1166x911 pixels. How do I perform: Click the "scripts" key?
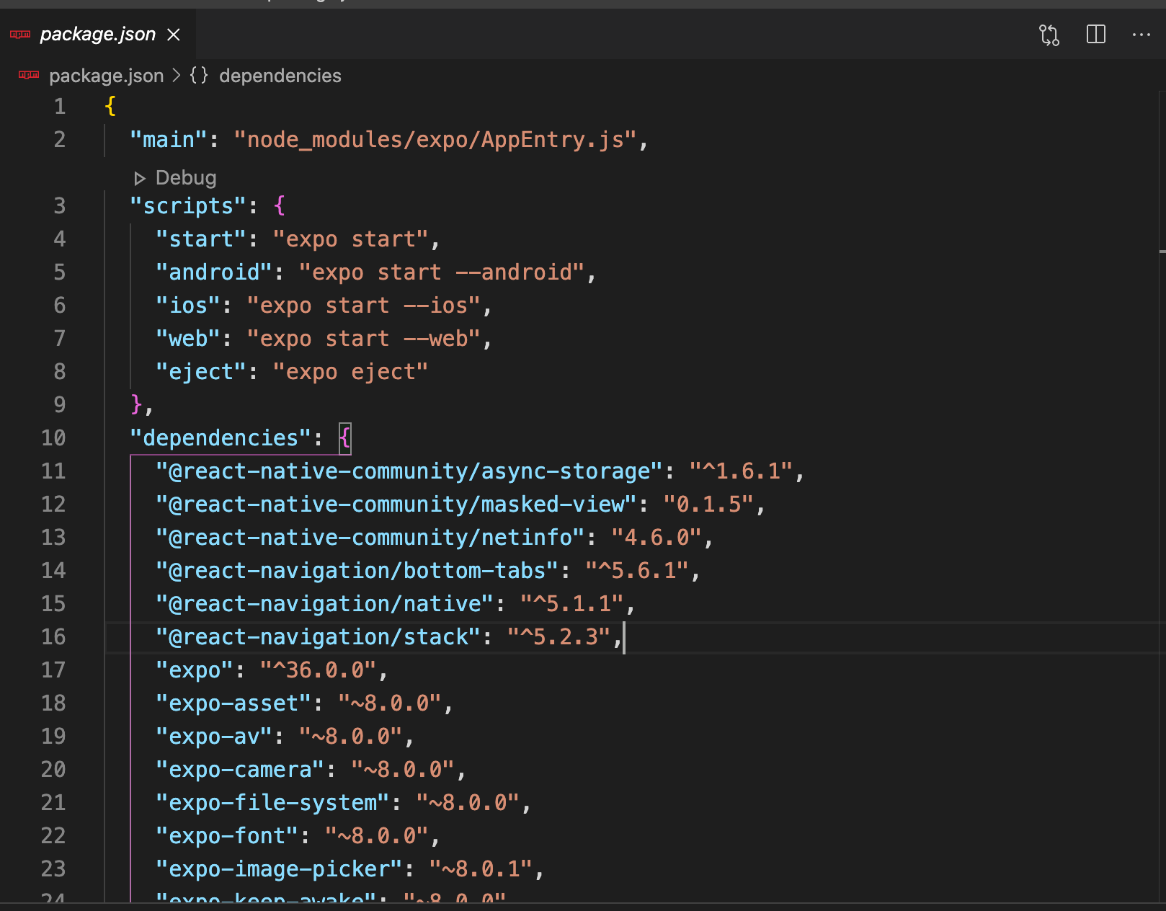coord(189,205)
